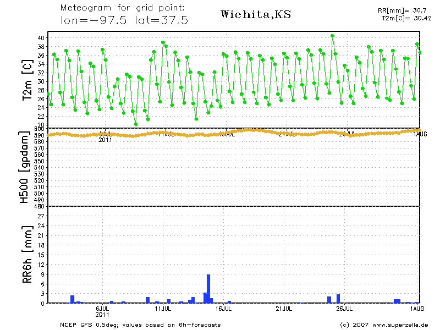Click the 21JUL date label on bottom axis

click(x=284, y=309)
